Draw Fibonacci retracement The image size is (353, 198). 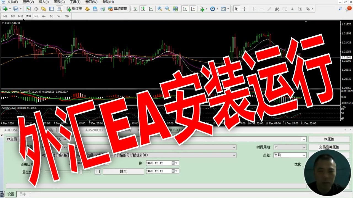pyautogui.click(x=285, y=9)
